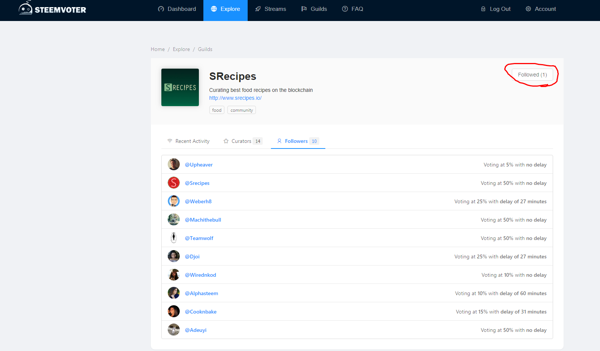Click 'Voting at 15% with delay of 31 minutes'
Viewport: 600px width, 351px height.
501,312
